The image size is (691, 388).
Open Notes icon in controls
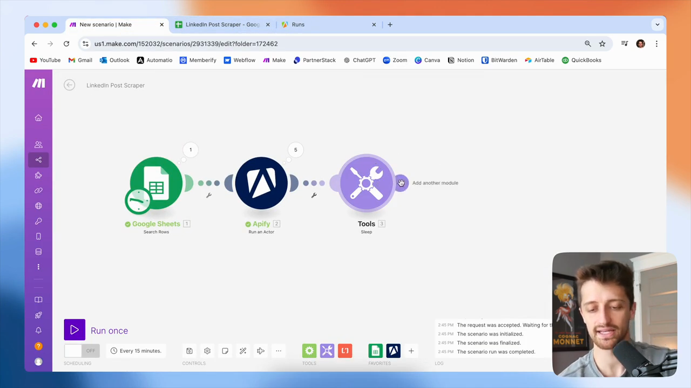click(x=225, y=351)
